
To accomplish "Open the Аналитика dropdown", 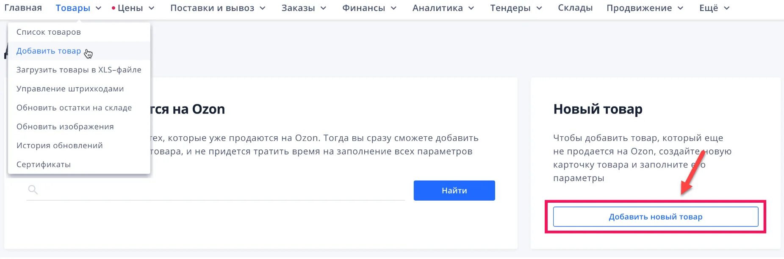I will click(443, 8).
